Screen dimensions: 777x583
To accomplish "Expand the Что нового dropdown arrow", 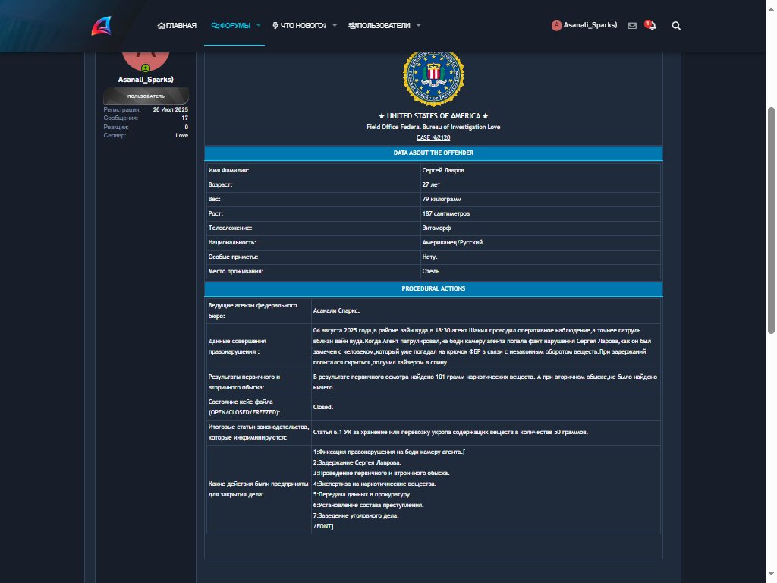I will pyautogui.click(x=335, y=25).
